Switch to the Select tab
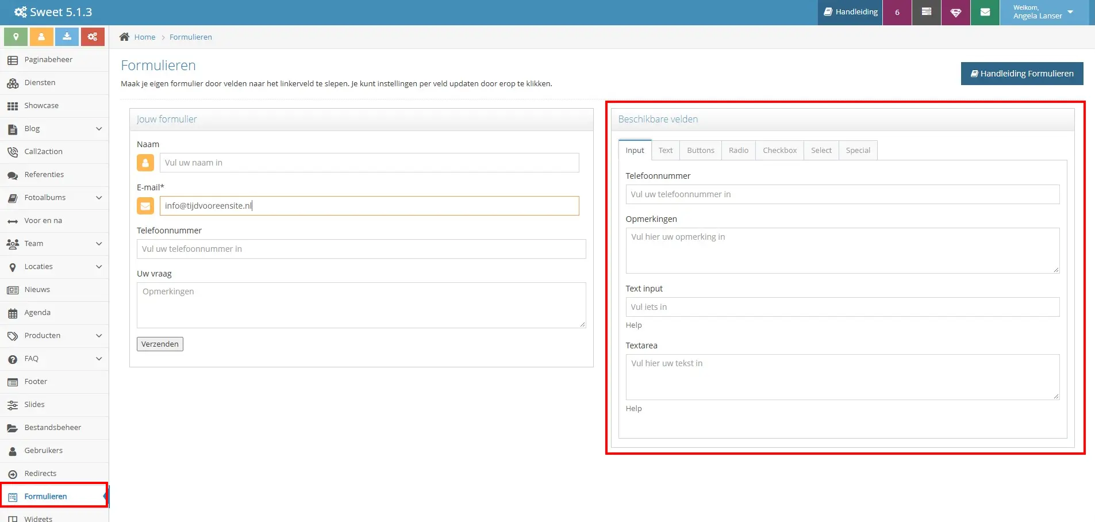 [821, 151]
